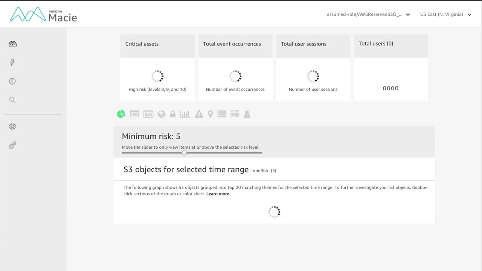The width and height of the screenshot is (482, 271).
Task: Click the Learn more link
Action: (x=218, y=194)
